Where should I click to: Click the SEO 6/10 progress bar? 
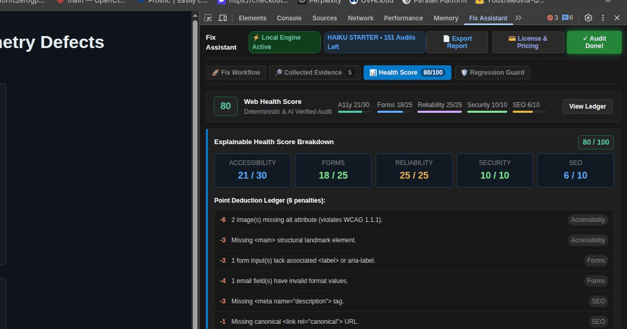[529, 111]
